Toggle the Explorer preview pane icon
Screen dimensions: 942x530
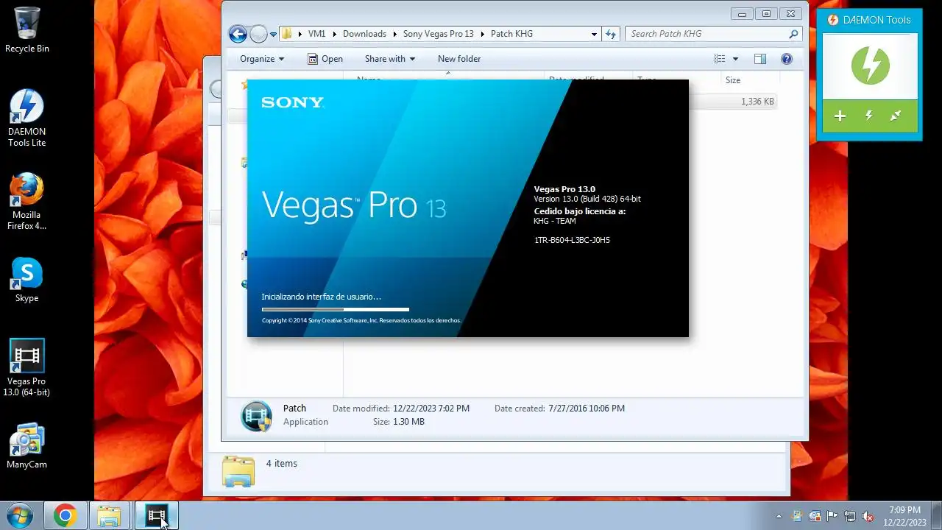coord(760,59)
